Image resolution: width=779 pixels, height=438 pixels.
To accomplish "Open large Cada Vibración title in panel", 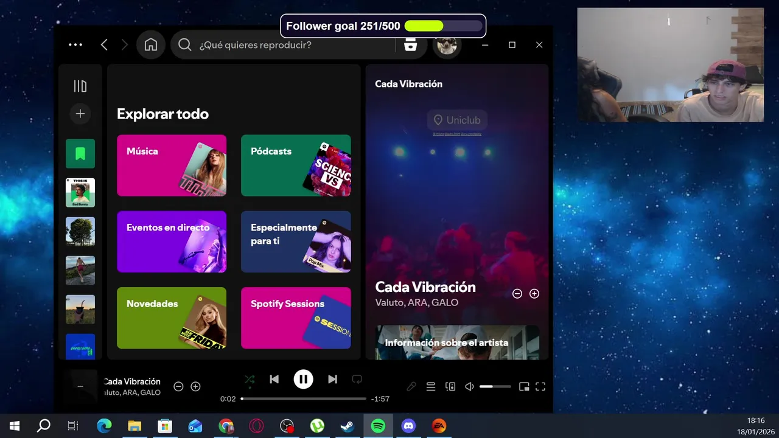I will click(x=425, y=287).
